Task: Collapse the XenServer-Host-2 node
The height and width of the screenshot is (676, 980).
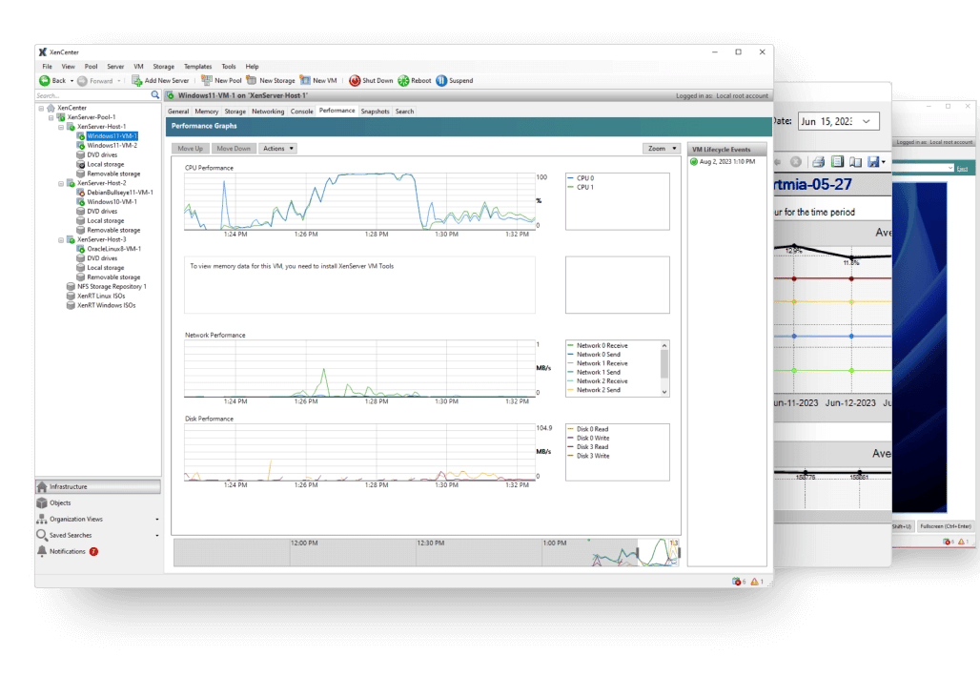Action: [61, 184]
